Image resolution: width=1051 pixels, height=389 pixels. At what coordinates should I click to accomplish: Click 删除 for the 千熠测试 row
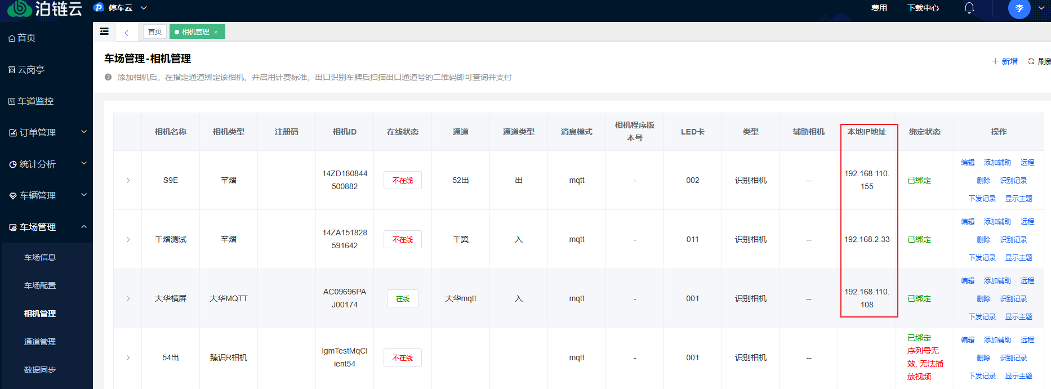(x=983, y=240)
